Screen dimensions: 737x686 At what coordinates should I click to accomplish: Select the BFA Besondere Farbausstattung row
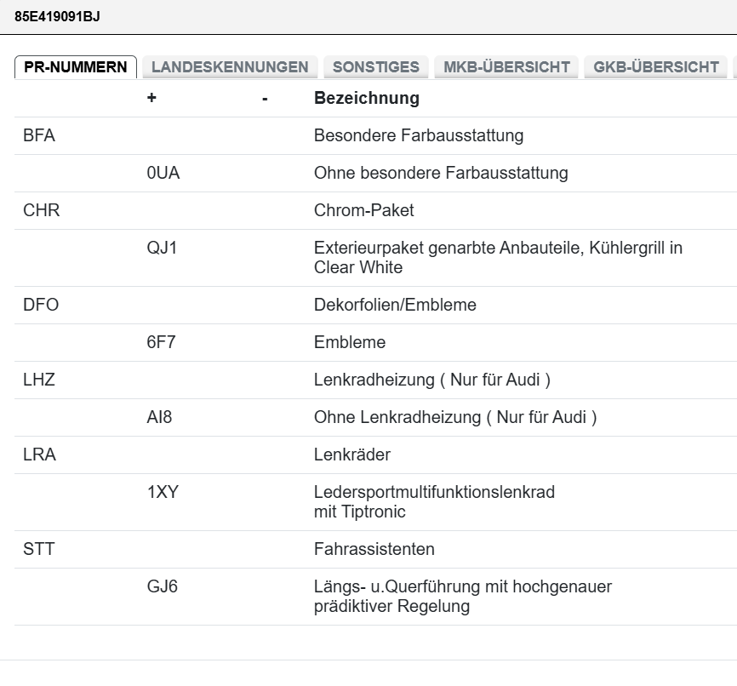375,135
